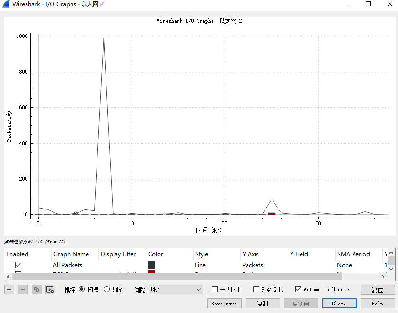Click the tall peak near 7 seconds on graph
The image size is (398, 313).
click(104, 38)
